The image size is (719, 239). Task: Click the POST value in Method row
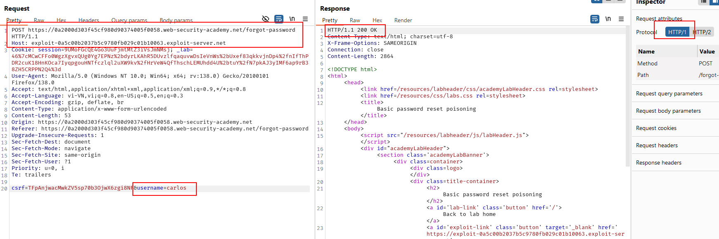[705, 63]
